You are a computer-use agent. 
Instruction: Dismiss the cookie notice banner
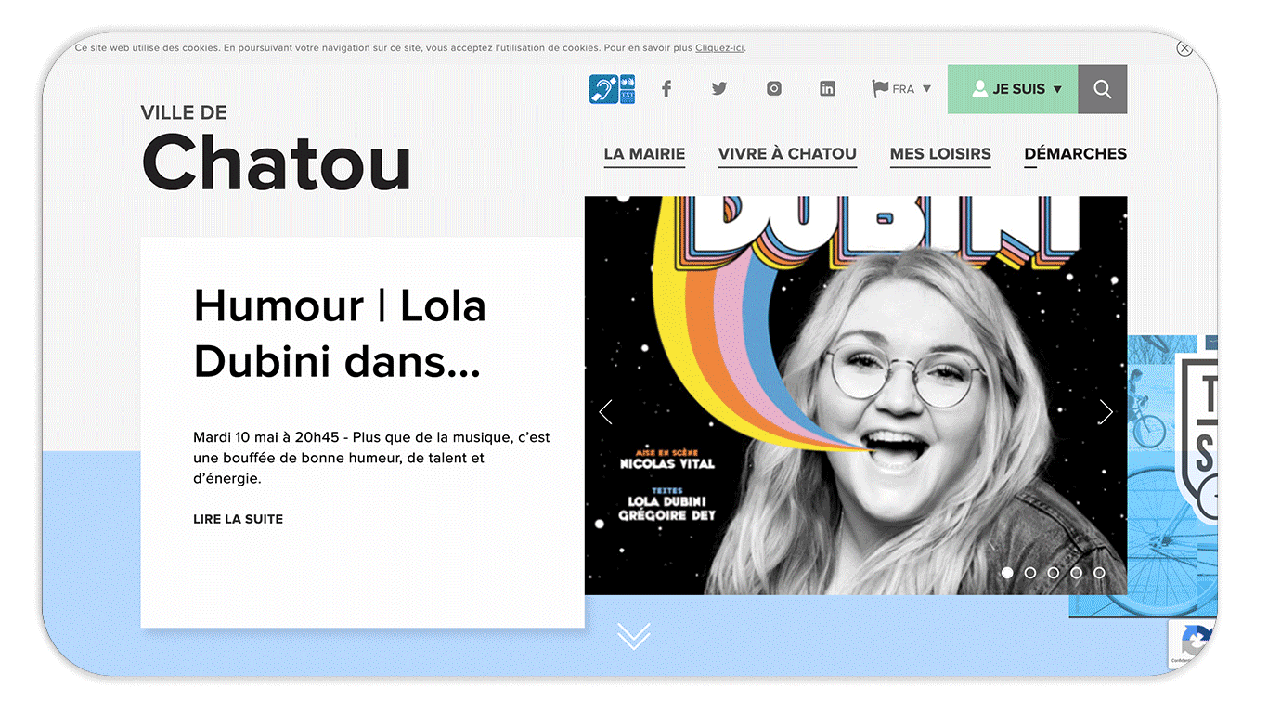[x=1184, y=48]
